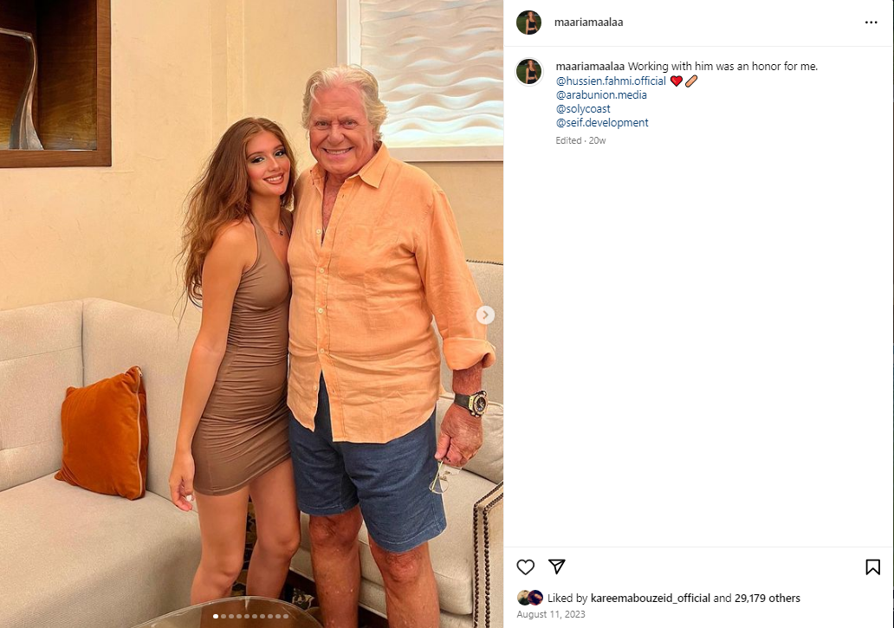Jump to last carousel dot indicator

[286, 616]
